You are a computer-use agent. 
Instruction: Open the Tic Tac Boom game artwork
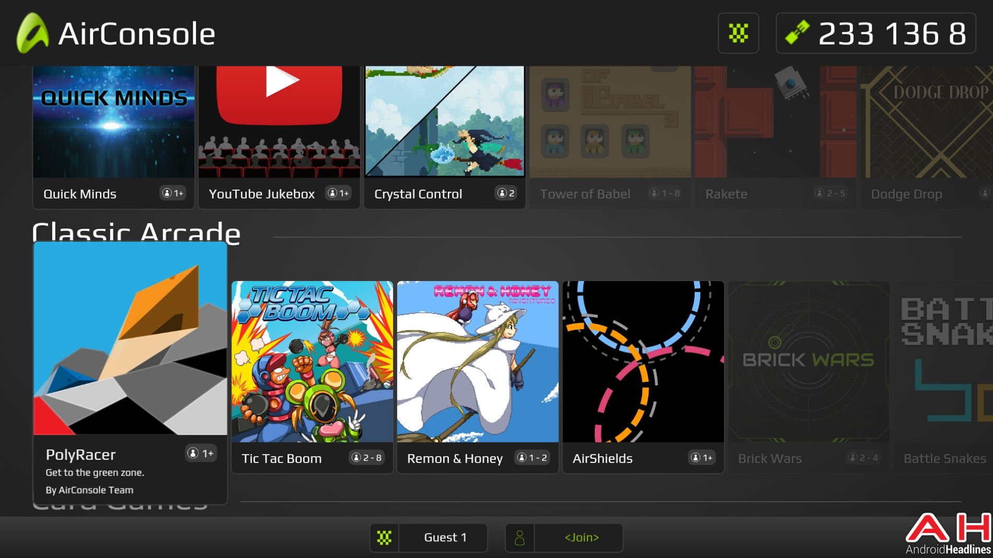(312, 362)
